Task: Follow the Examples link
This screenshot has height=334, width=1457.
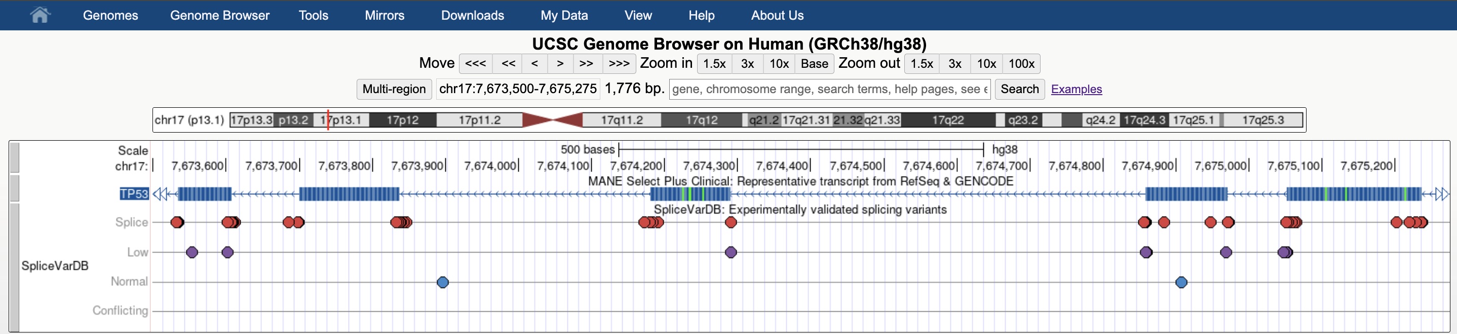Action: pos(1076,89)
